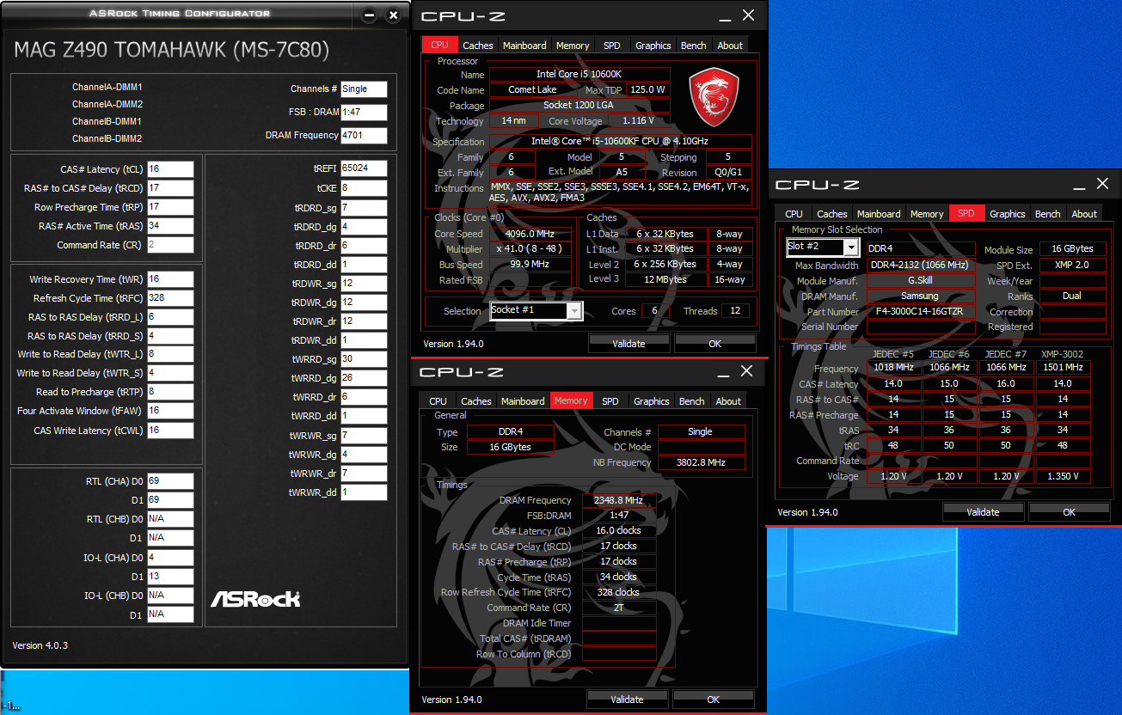Viewport: 1122px width, 715px height.
Task: Select the RAS# to CAS# Delay (tRCD) field in ASRock
Action: pyautogui.click(x=170, y=188)
